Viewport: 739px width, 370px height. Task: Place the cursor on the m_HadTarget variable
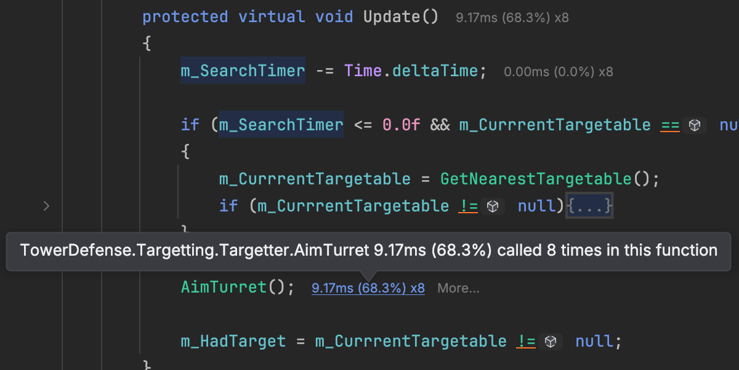pos(233,340)
